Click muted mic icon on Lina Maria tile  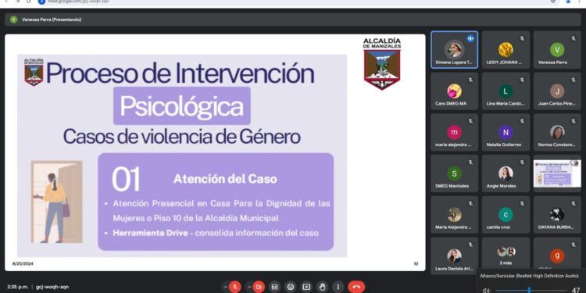pos(522,80)
